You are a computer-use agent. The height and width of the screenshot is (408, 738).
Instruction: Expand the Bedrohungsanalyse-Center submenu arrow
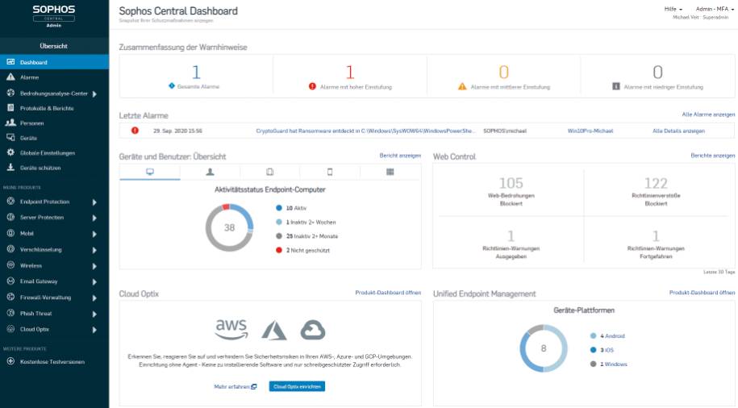94,94
